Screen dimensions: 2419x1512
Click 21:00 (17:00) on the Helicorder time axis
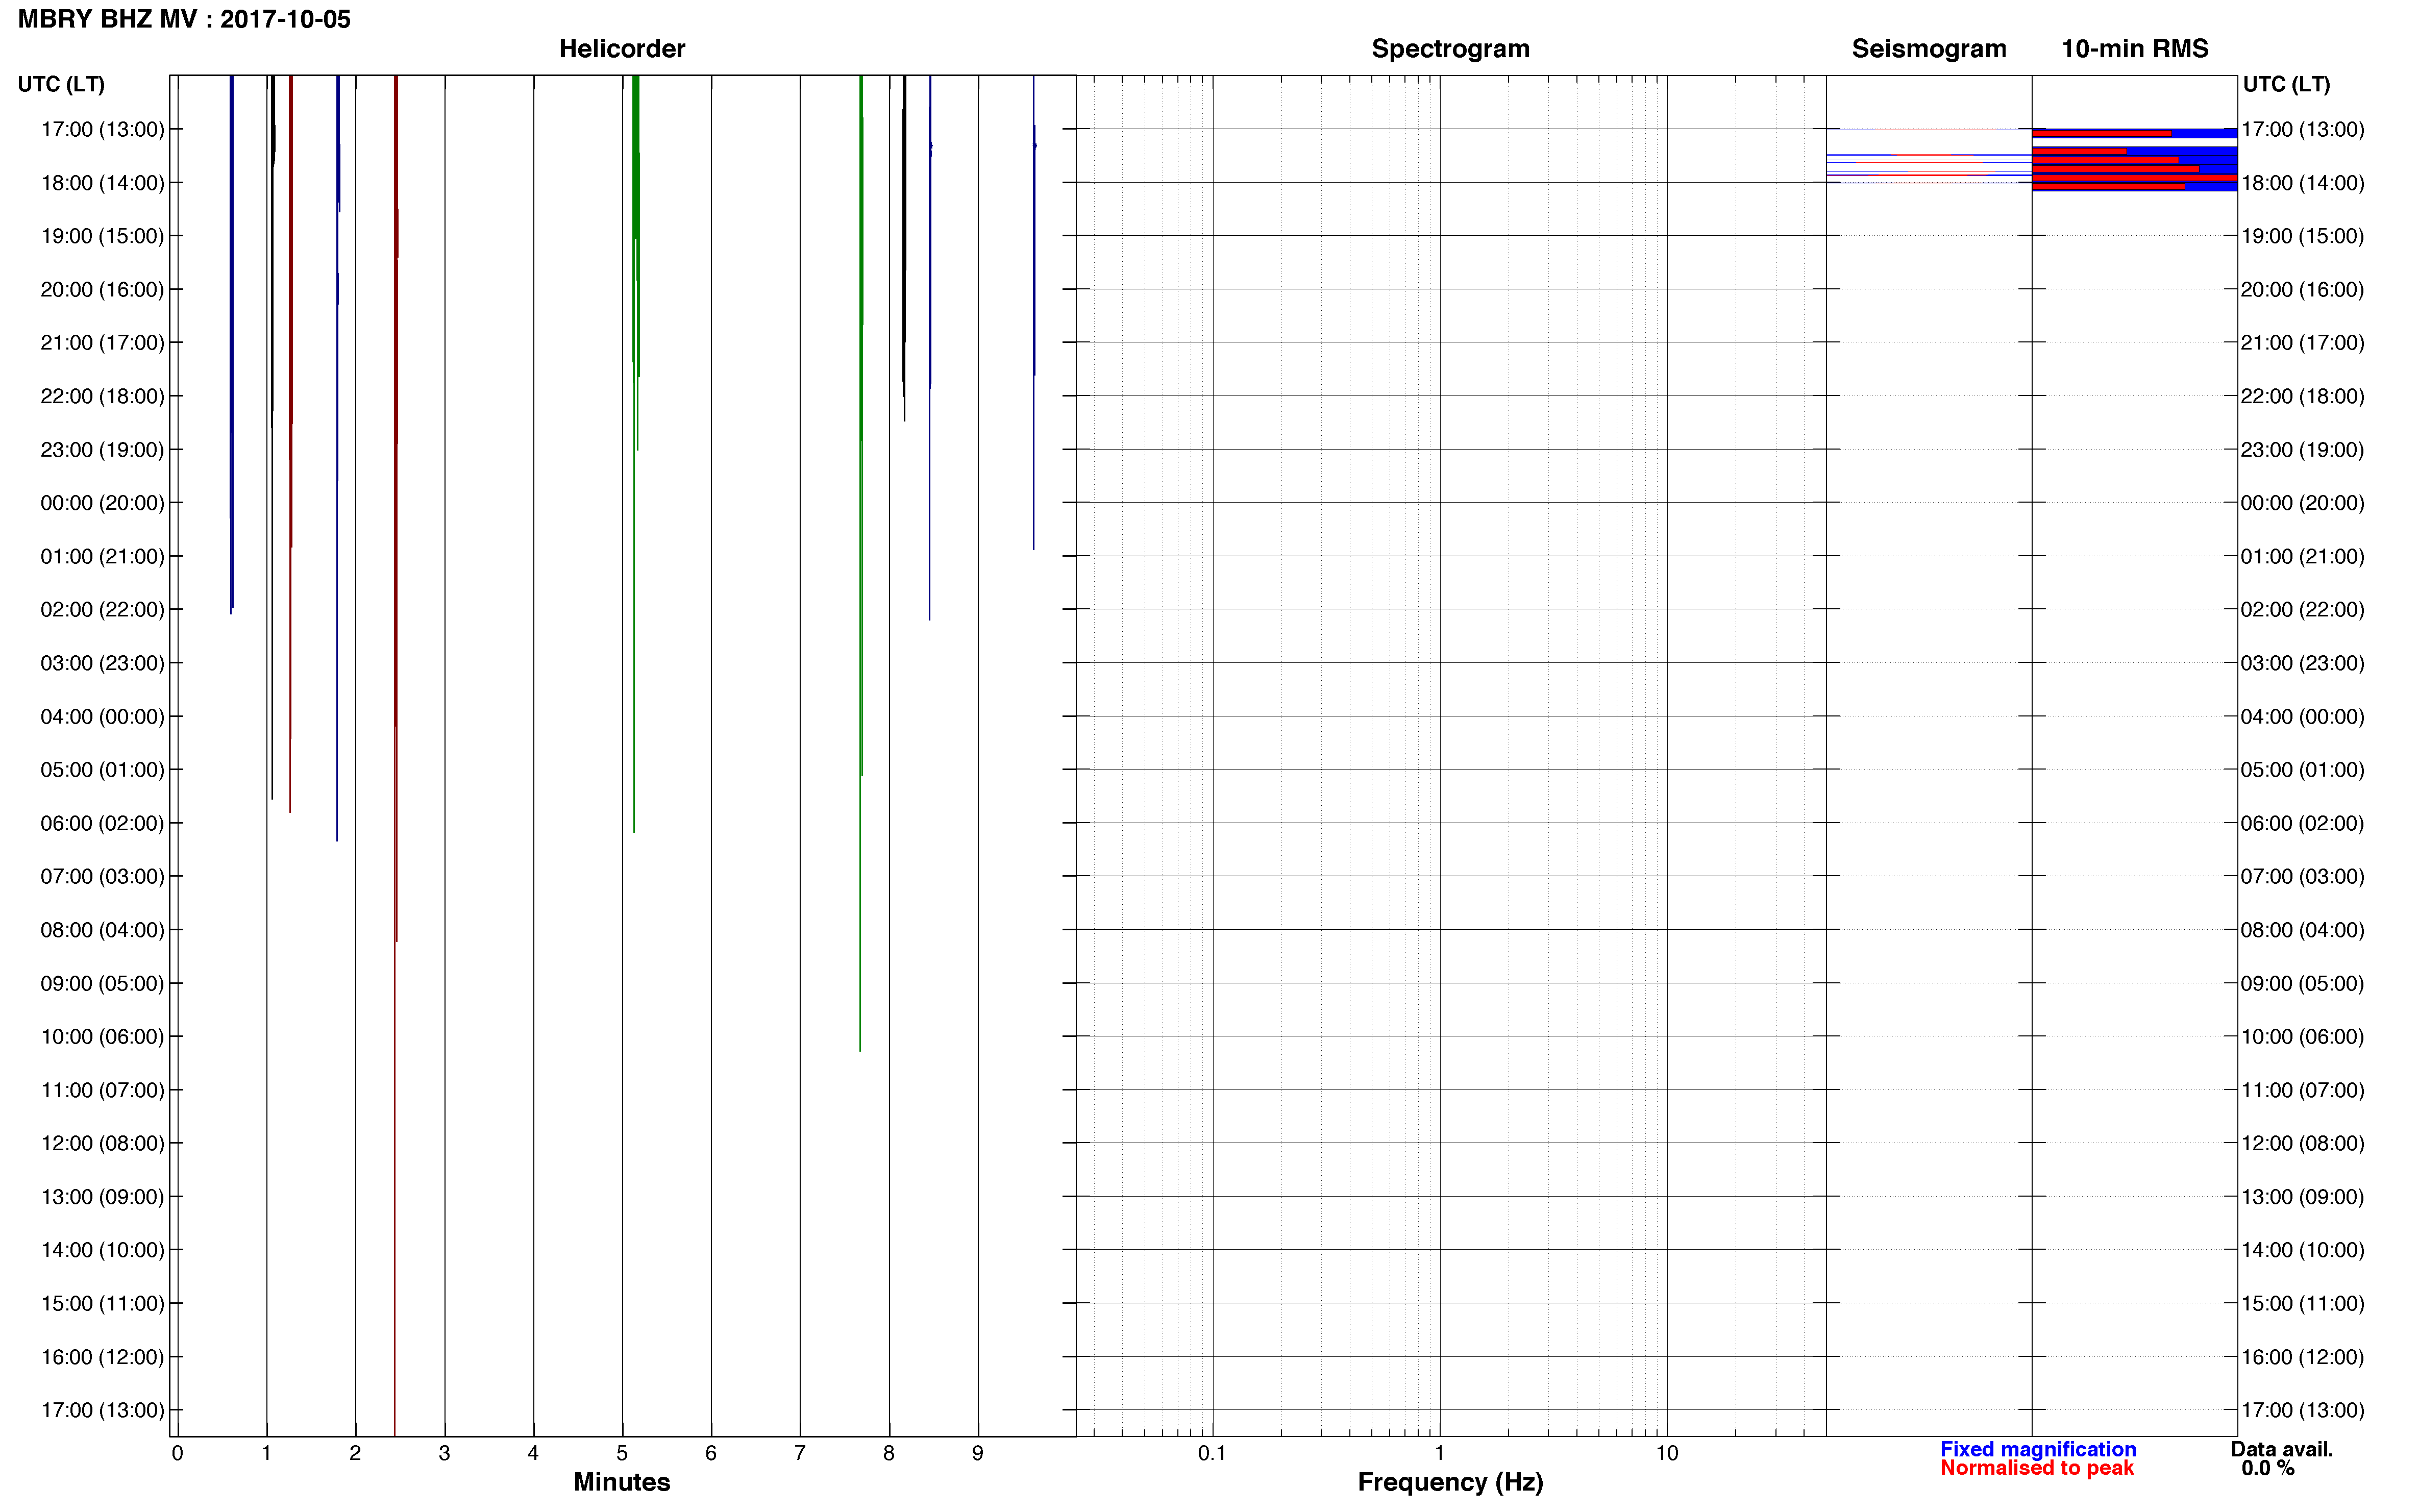coord(102,342)
